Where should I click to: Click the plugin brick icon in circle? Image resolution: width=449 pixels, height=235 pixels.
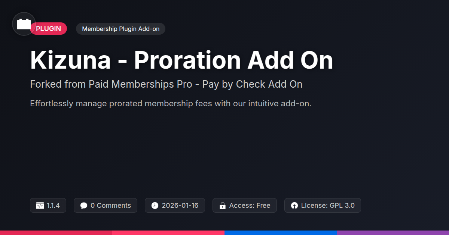pyautogui.click(x=24, y=24)
